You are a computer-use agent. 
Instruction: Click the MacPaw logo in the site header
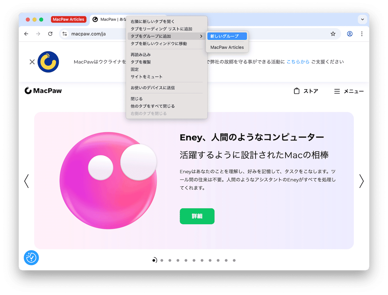point(43,91)
